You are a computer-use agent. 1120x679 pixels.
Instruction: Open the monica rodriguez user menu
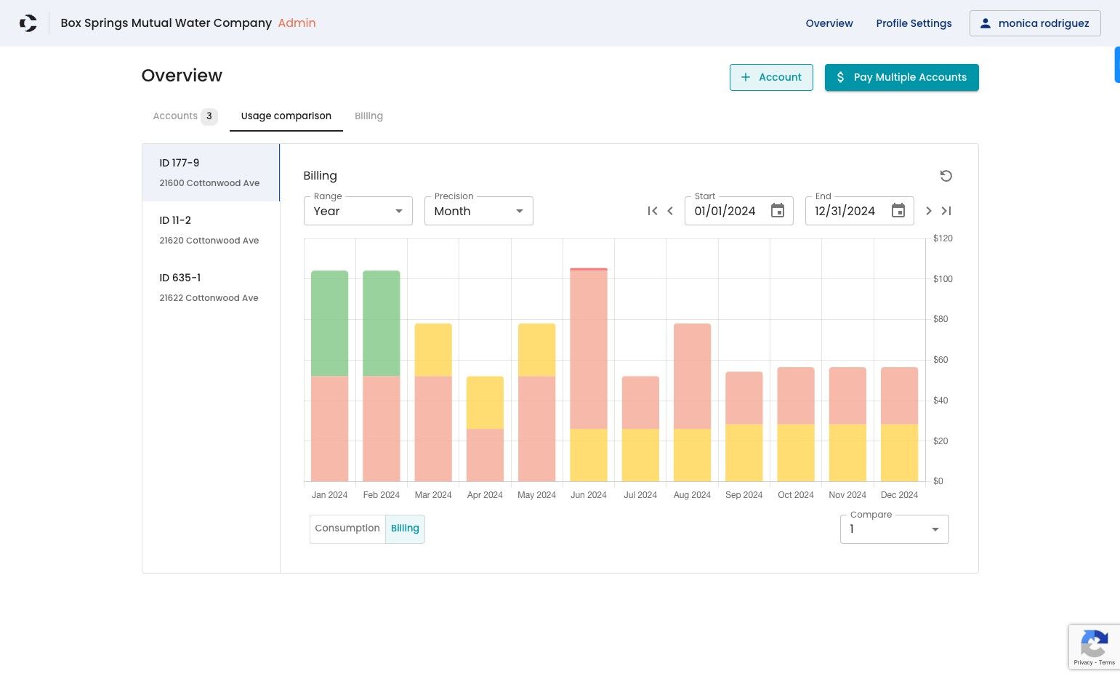click(x=1035, y=23)
